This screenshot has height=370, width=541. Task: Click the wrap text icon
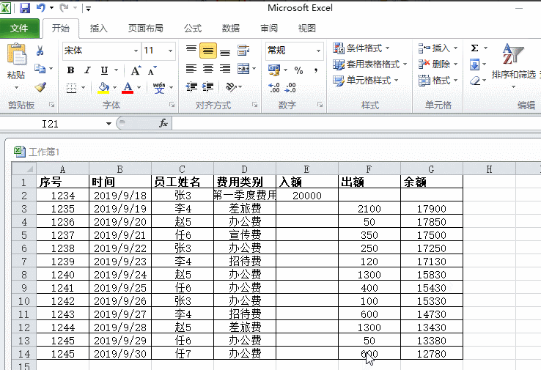[243, 51]
